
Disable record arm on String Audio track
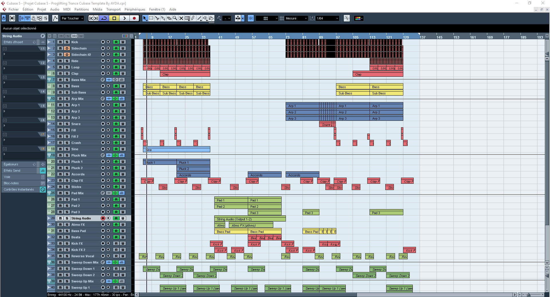[103, 218]
